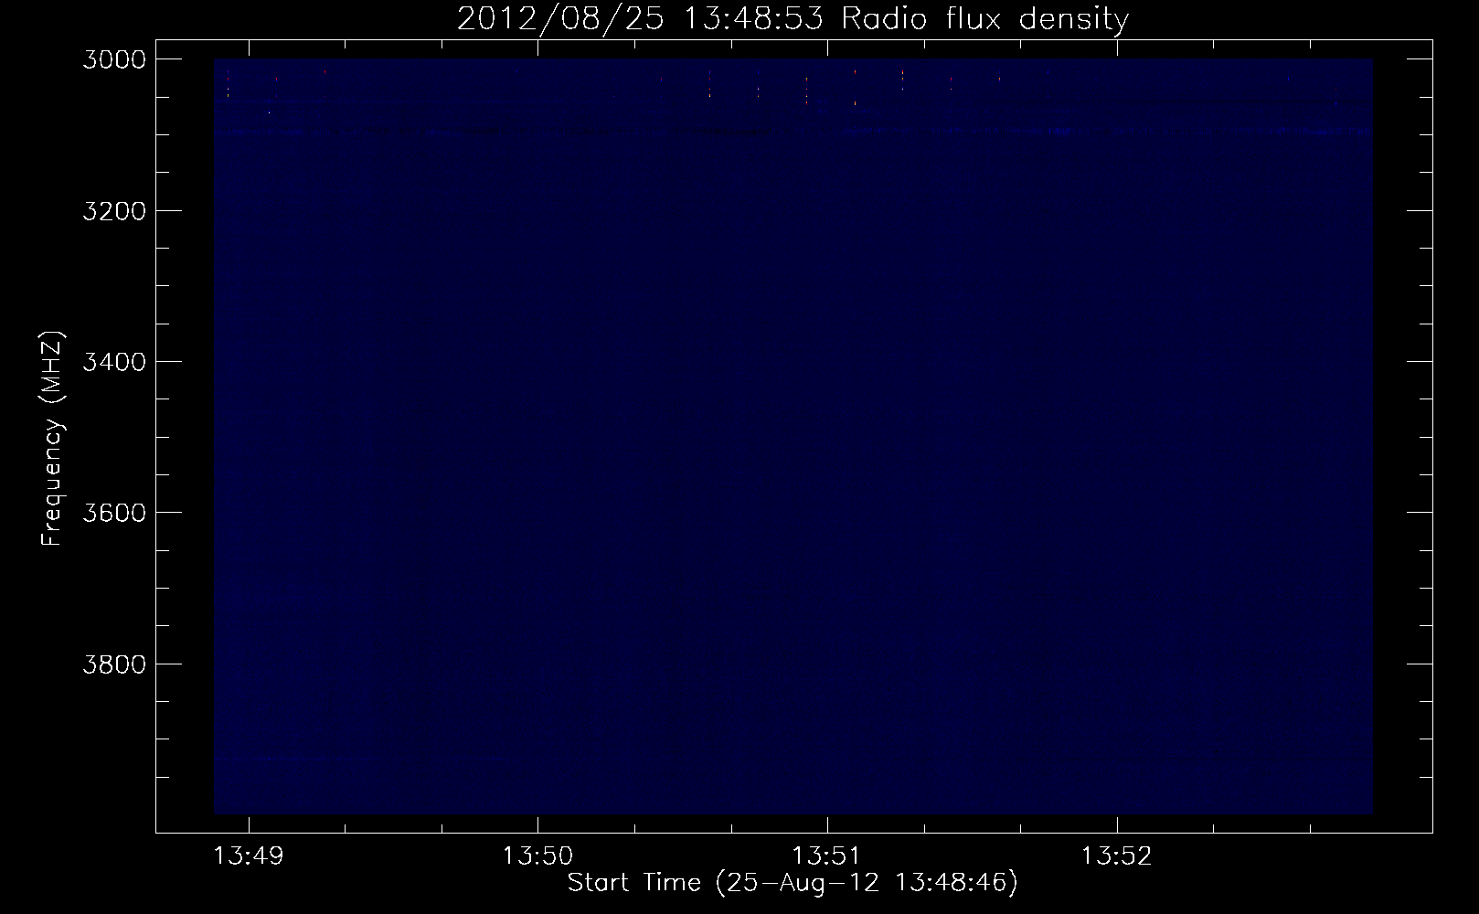Click the 'Frequency (MHZ)' axis label
The width and height of the screenshot is (1479, 914).
[x=53, y=439]
